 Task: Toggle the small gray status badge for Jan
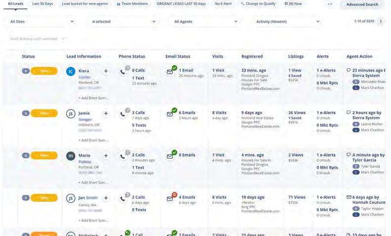26,198
